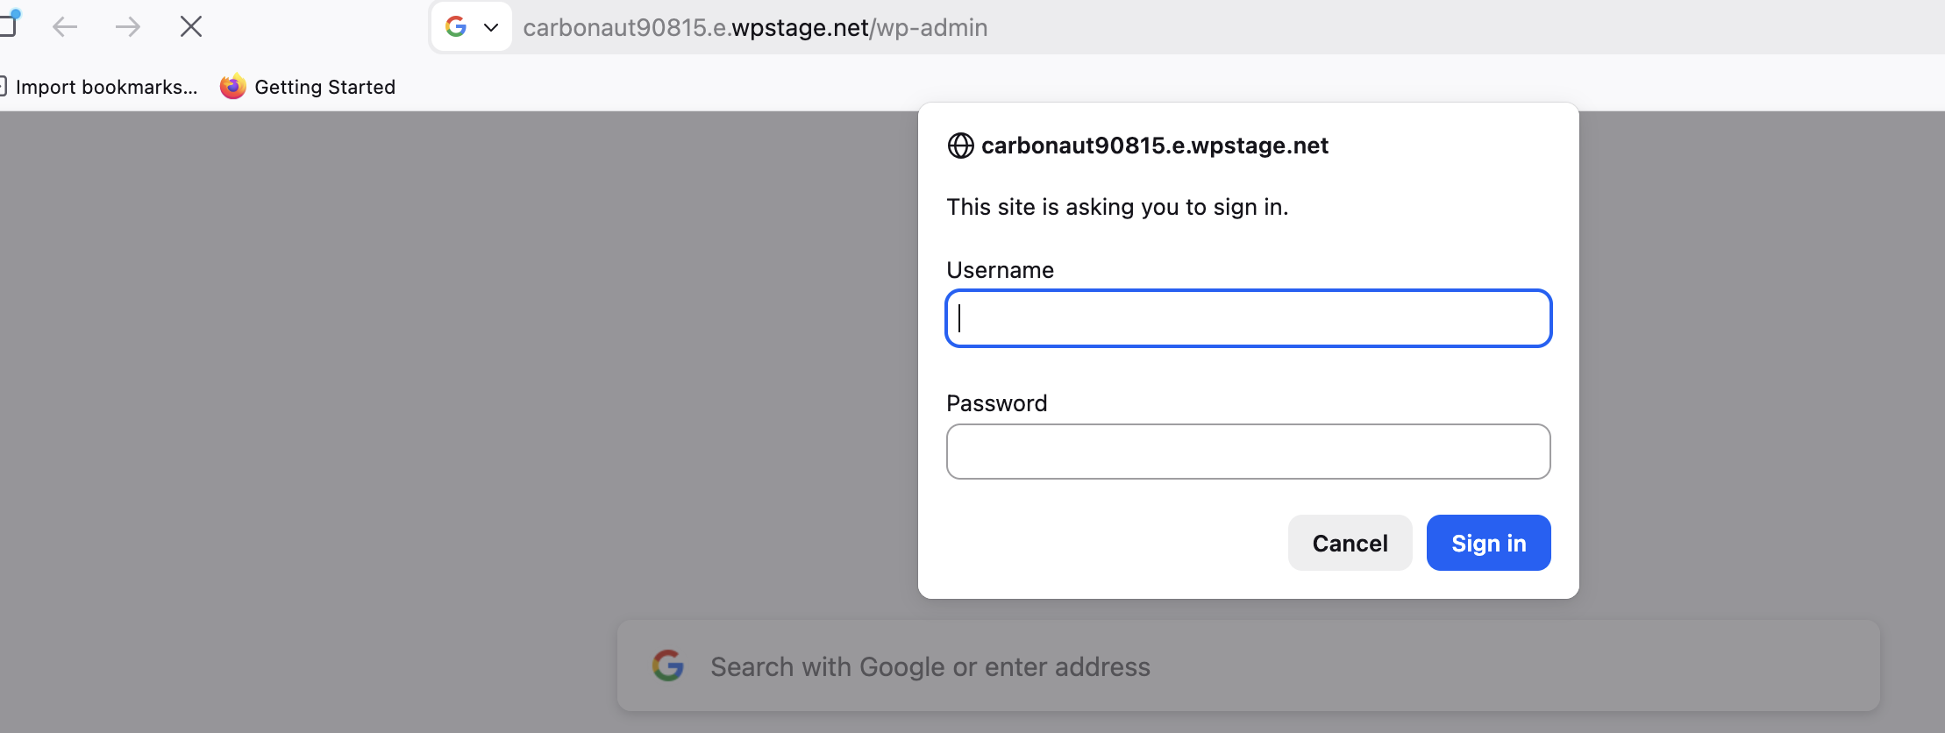Focus the Username input field

tap(1248, 318)
